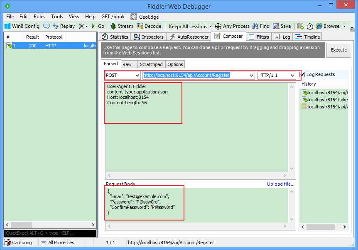Screen dimensions: 358x250
Task: Click the camera screenshot icon
Action: click(300, 26)
